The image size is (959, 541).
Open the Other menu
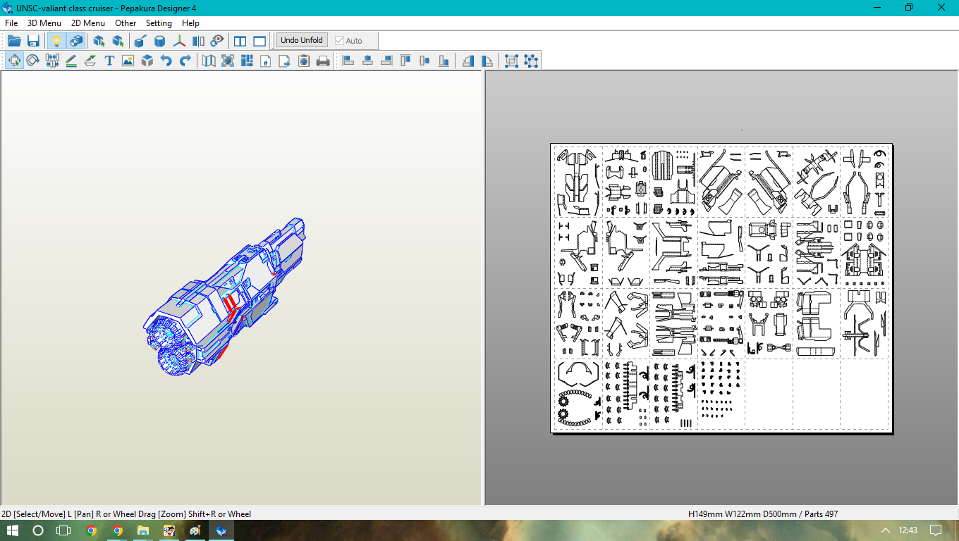pyautogui.click(x=126, y=23)
